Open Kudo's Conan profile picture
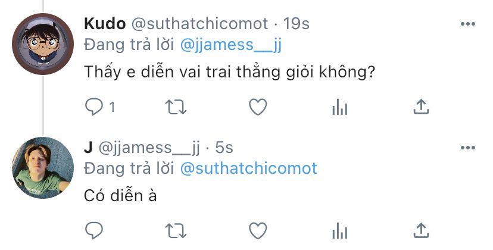493x250 pixels. (x=43, y=43)
